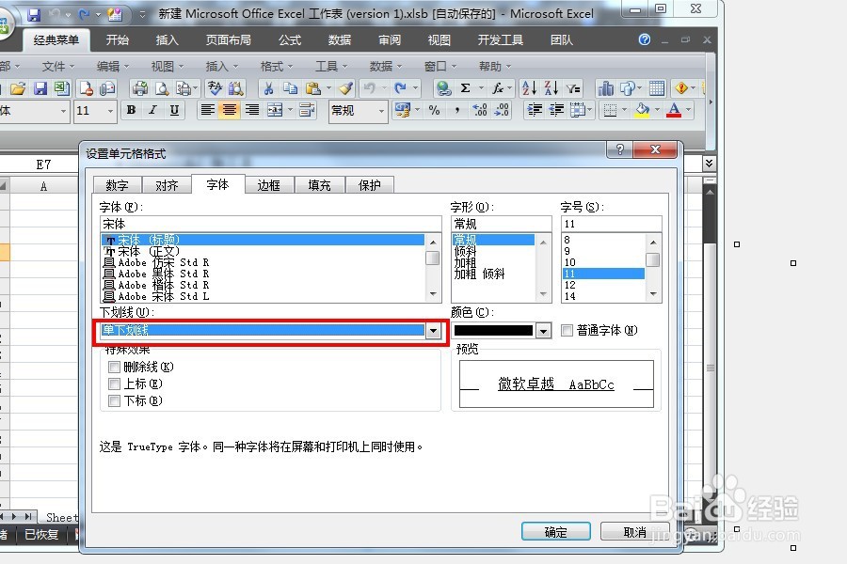
Task: Check the 上标 superscript checkbox
Action: [114, 384]
